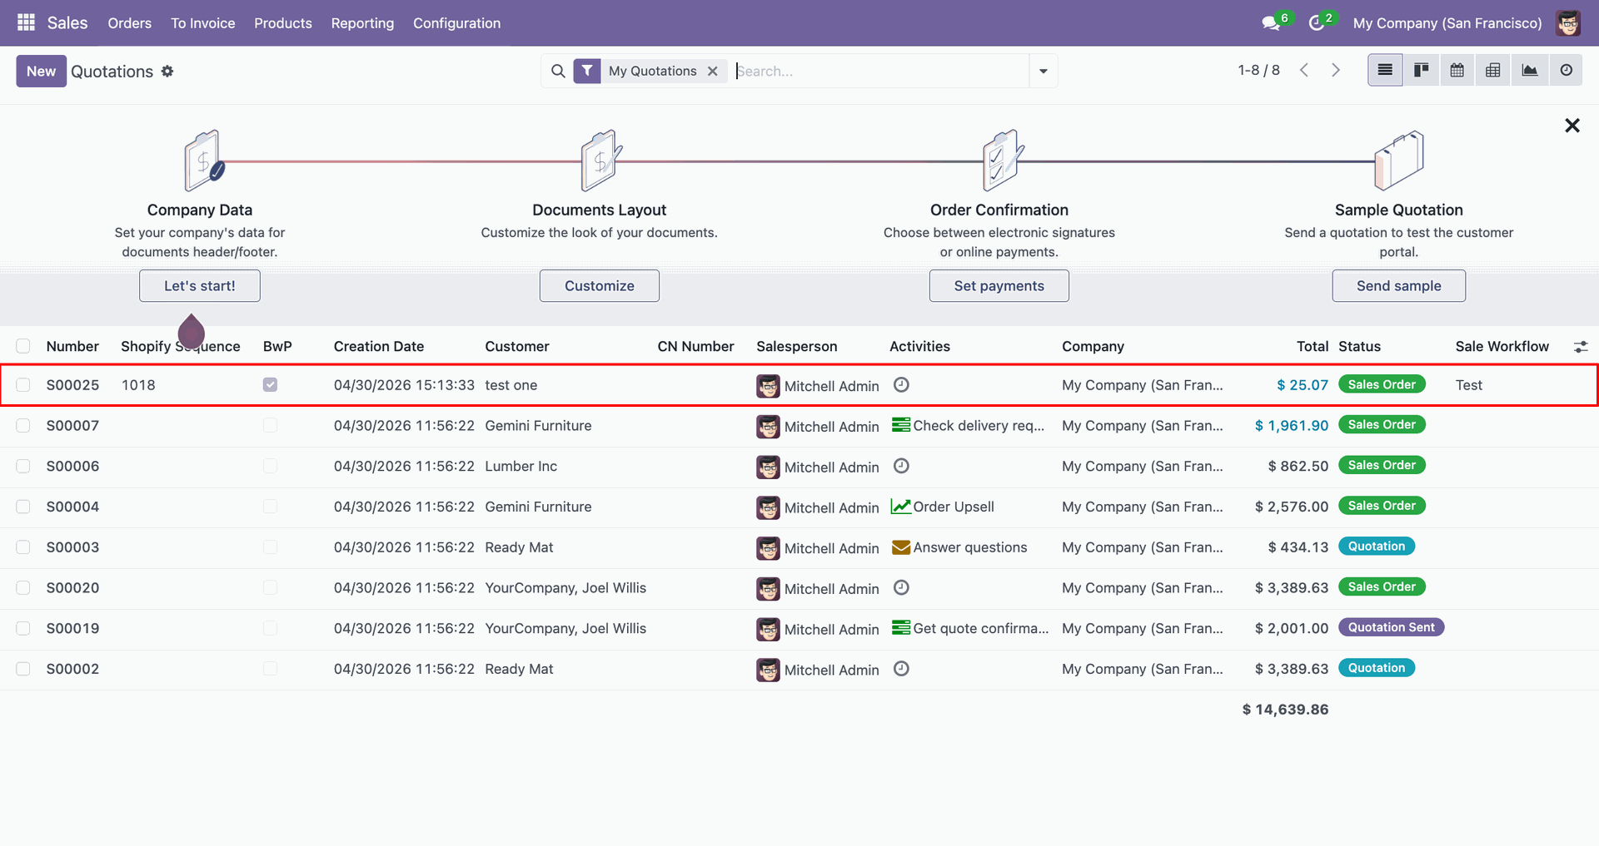The width and height of the screenshot is (1599, 846).
Task: Switch to kanban view
Action: [x=1422, y=71]
